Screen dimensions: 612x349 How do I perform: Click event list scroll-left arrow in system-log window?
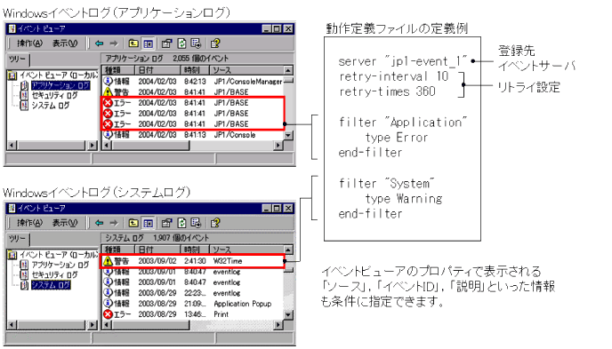coord(107,325)
